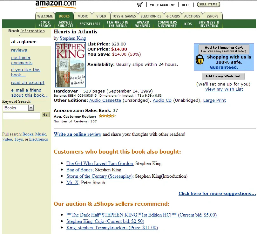The image size is (257, 234).
Task: Open Full search Toys link
Action: click(x=18, y=139)
